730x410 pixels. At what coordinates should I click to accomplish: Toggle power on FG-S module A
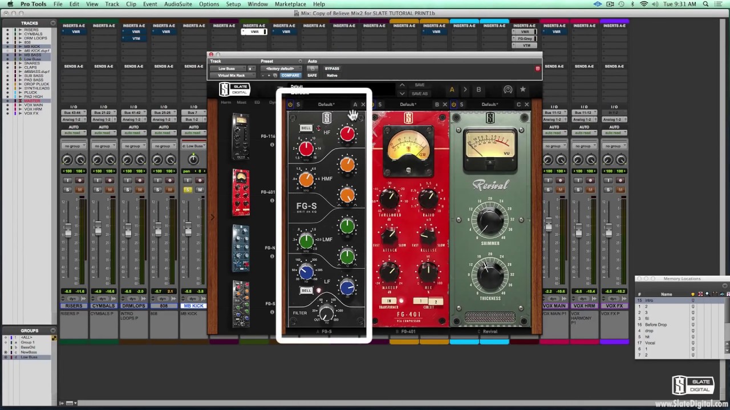pyautogui.click(x=290, y=104)
